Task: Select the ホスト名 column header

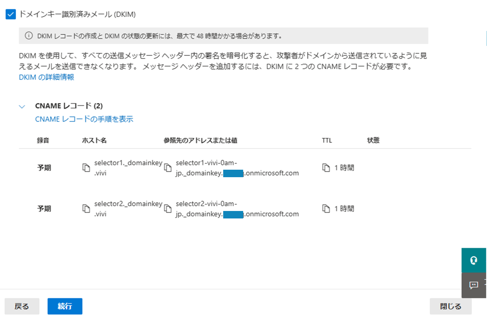Action: [94, 140]
